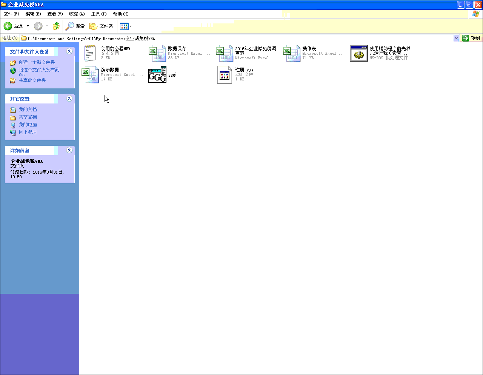Click the 创建一个新文件夹 link
The height and width of the screenshot is (375, 483).
click(37, 62)
